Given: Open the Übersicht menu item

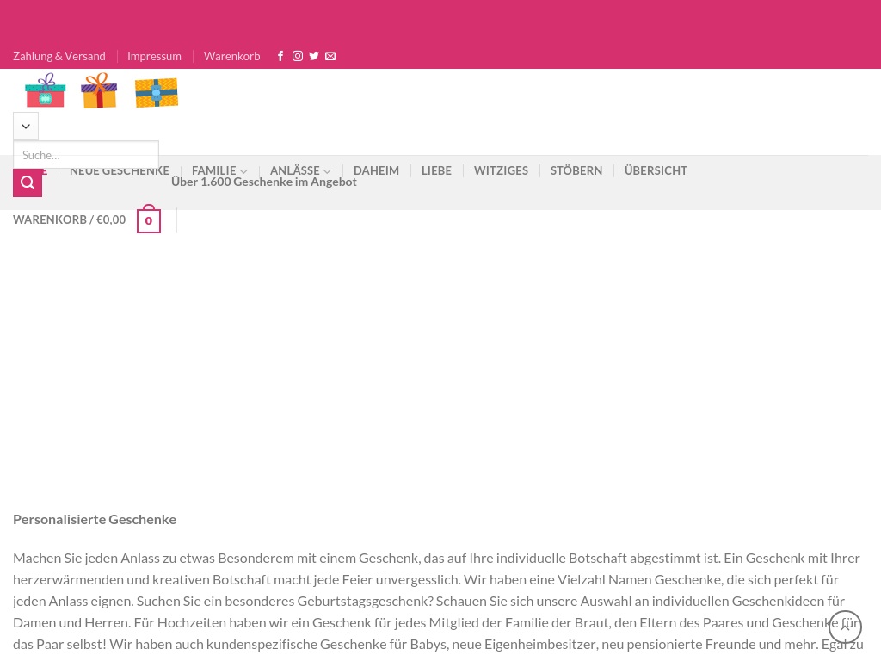Looking at the screenshot, I should tap(656, 170).
